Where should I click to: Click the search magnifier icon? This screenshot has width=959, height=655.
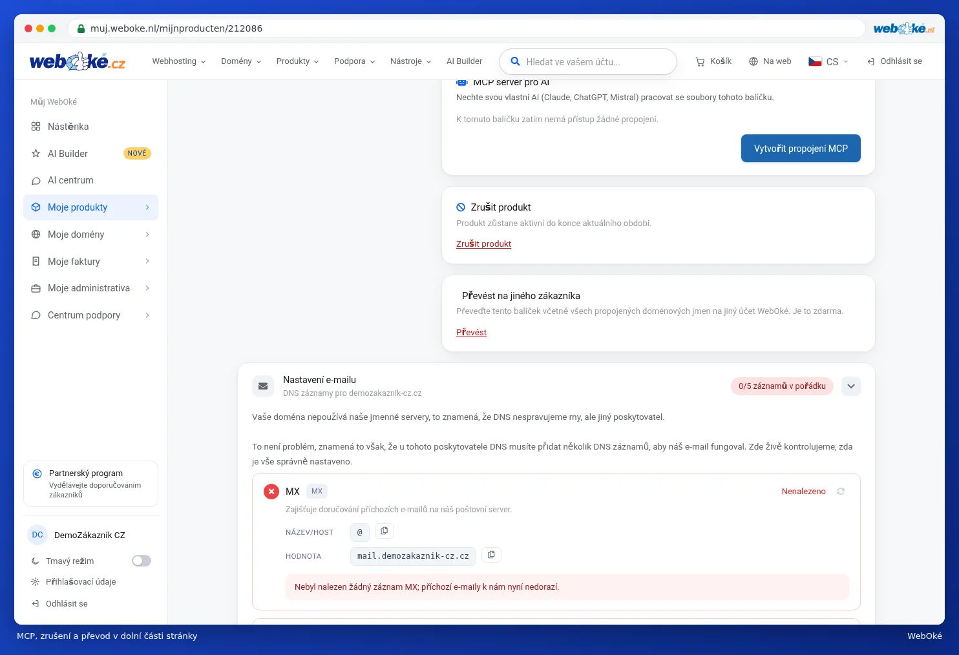(x=515, y=61)
